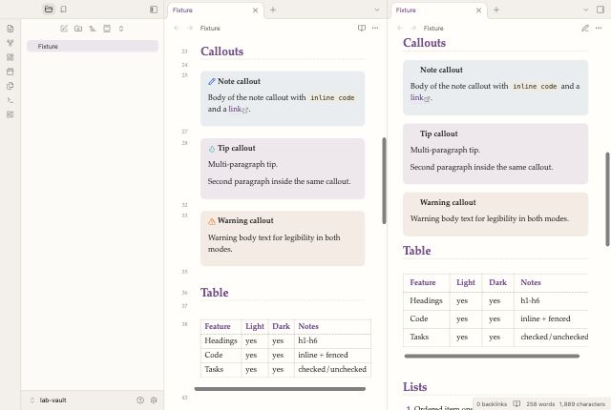Expand or collapse all folders icon
Viewport: 611px width, 410px height.
[x=121, y=29]
